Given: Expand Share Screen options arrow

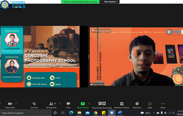Looking at the screenshot, I should click(89, 103).
